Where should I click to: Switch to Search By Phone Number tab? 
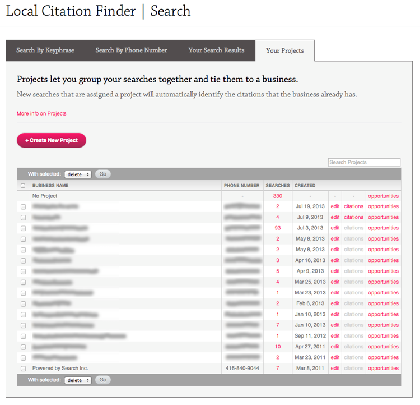tap(131, 50)
